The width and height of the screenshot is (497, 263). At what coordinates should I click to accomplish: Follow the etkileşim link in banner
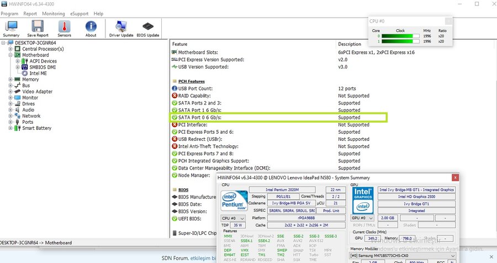(203, 258)
